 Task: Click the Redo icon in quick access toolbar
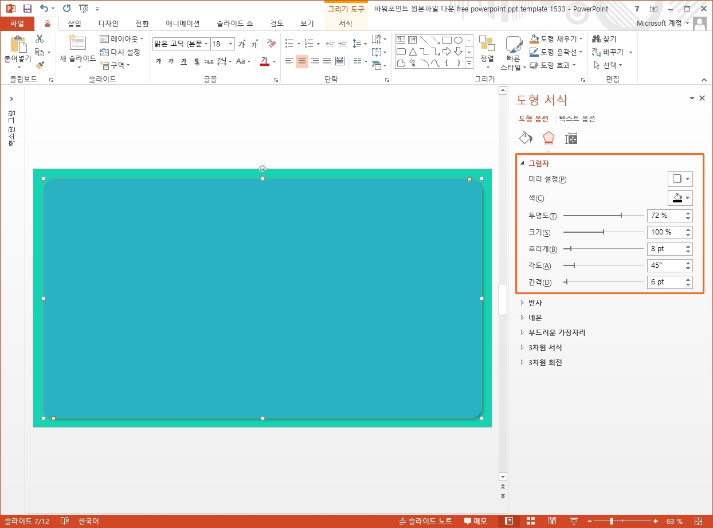[x=66, y=9]
